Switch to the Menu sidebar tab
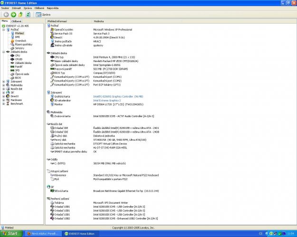This screenshot has width=297, height=237. pyautogui.click(x=5, y=21)
